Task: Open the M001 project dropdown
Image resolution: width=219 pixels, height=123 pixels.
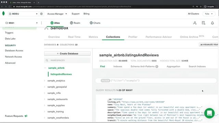Action: pyautogui.click(x=22, y=23)
